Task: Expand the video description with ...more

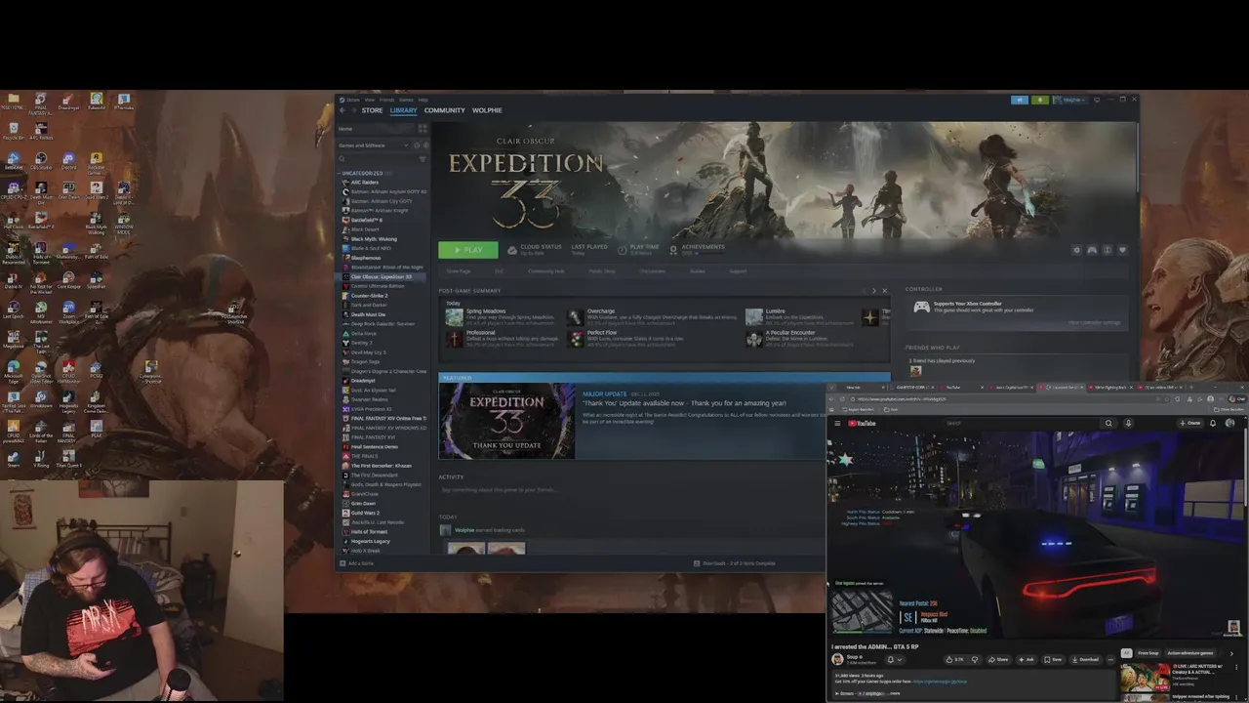Action: tap(892, 693)
